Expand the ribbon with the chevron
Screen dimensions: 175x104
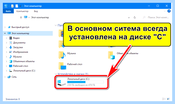(x=165, y=11)
